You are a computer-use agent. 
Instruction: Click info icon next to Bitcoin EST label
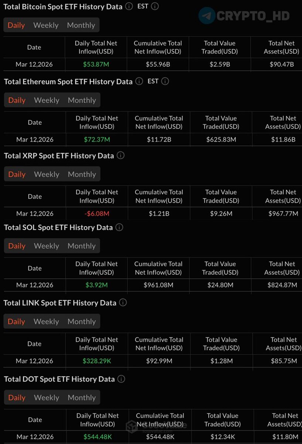155,6
